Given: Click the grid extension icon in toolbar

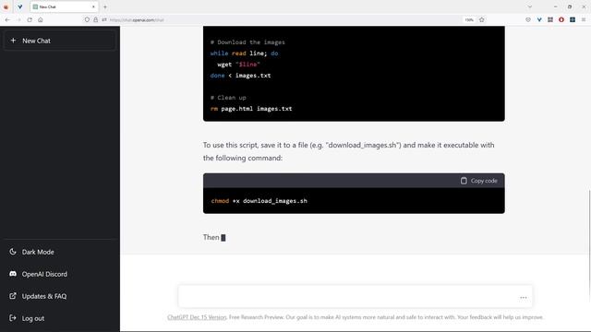Looking at the screenshot, I should [x=550, y=19].
